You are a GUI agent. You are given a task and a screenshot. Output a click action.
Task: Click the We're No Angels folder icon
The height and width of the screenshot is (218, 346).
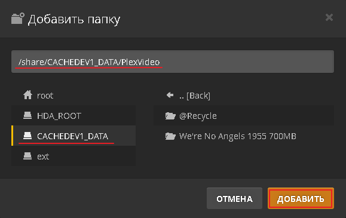click(170, 136)
